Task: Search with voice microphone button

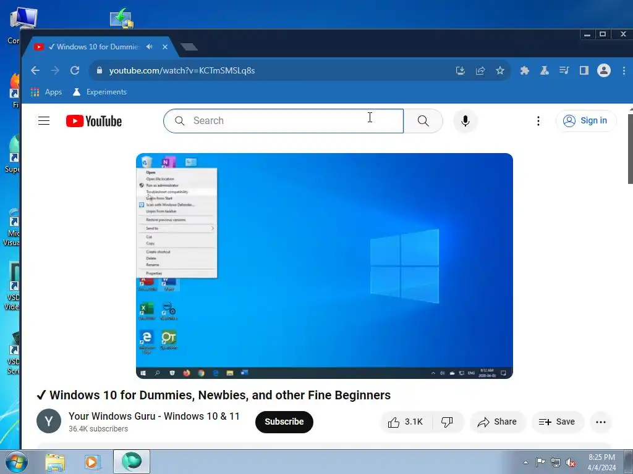Action: (x=465, y=121)
